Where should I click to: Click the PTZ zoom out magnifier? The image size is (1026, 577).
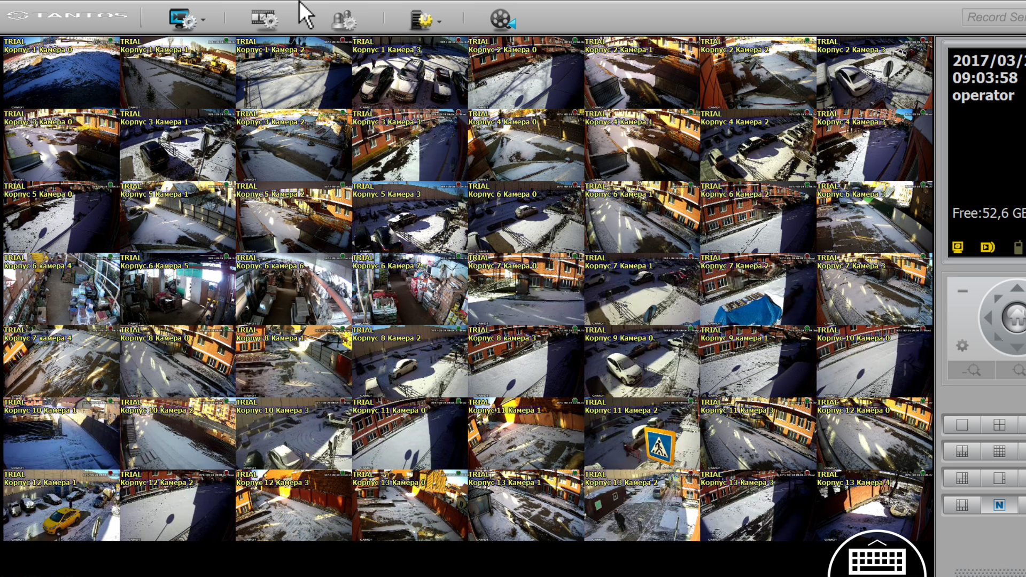click(971, 370)
